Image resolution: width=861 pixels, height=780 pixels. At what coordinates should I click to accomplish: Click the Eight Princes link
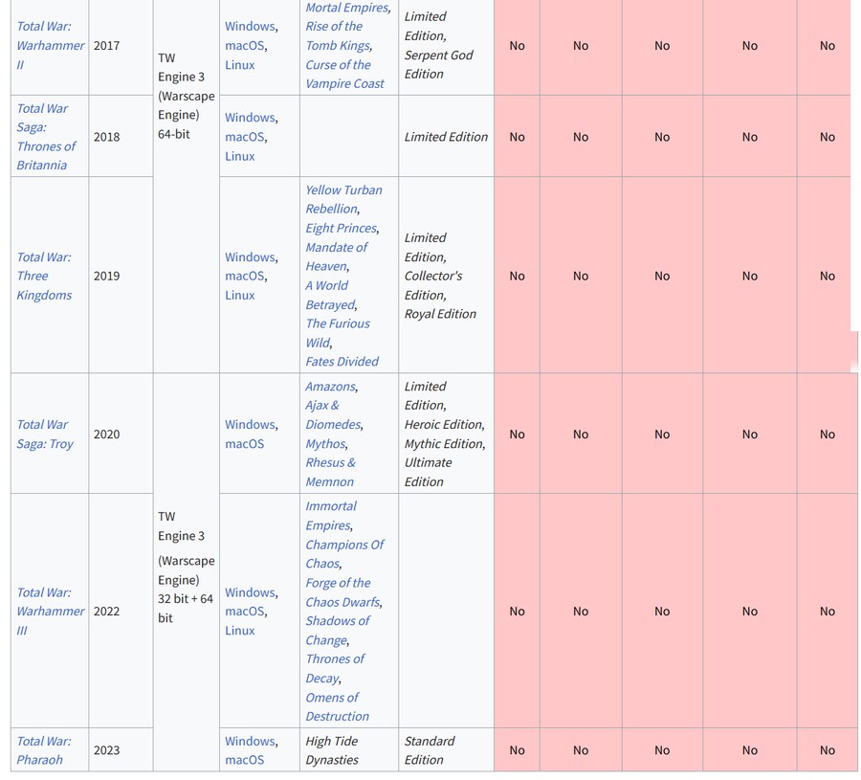tap(341, 228)
